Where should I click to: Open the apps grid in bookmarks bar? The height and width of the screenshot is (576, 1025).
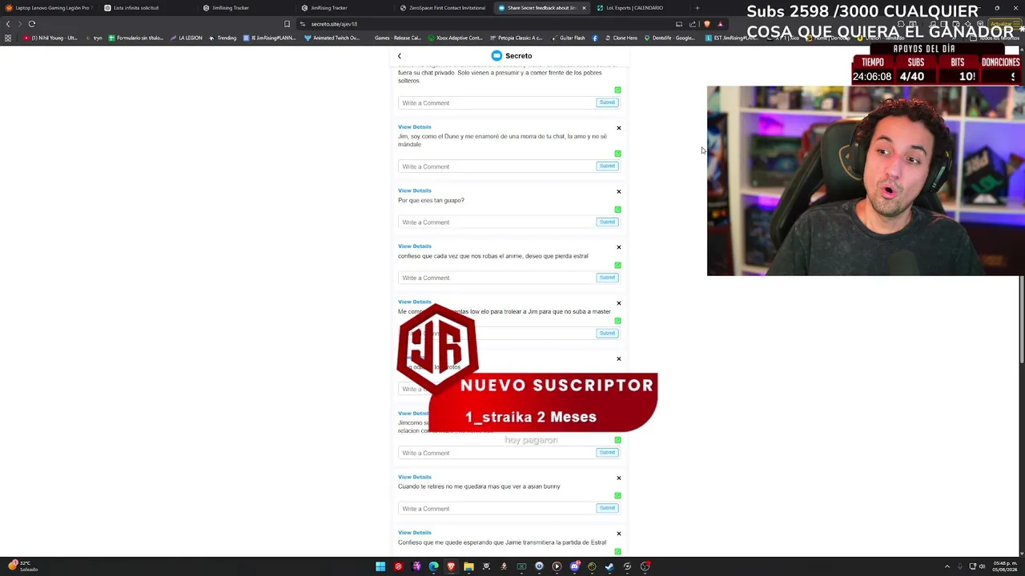point(8,38)
